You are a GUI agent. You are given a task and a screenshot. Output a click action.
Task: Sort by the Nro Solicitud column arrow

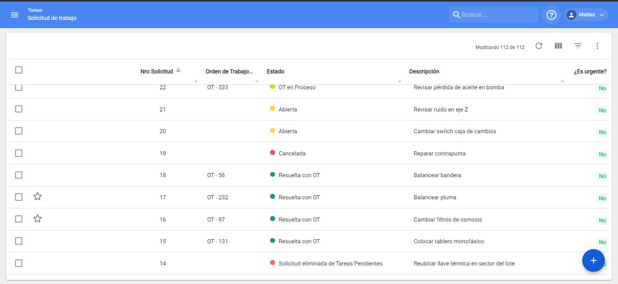coord(178,70)
